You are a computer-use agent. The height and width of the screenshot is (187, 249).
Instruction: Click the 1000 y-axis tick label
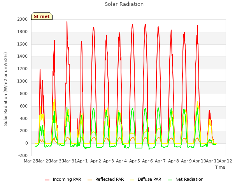tap(23, 81)
